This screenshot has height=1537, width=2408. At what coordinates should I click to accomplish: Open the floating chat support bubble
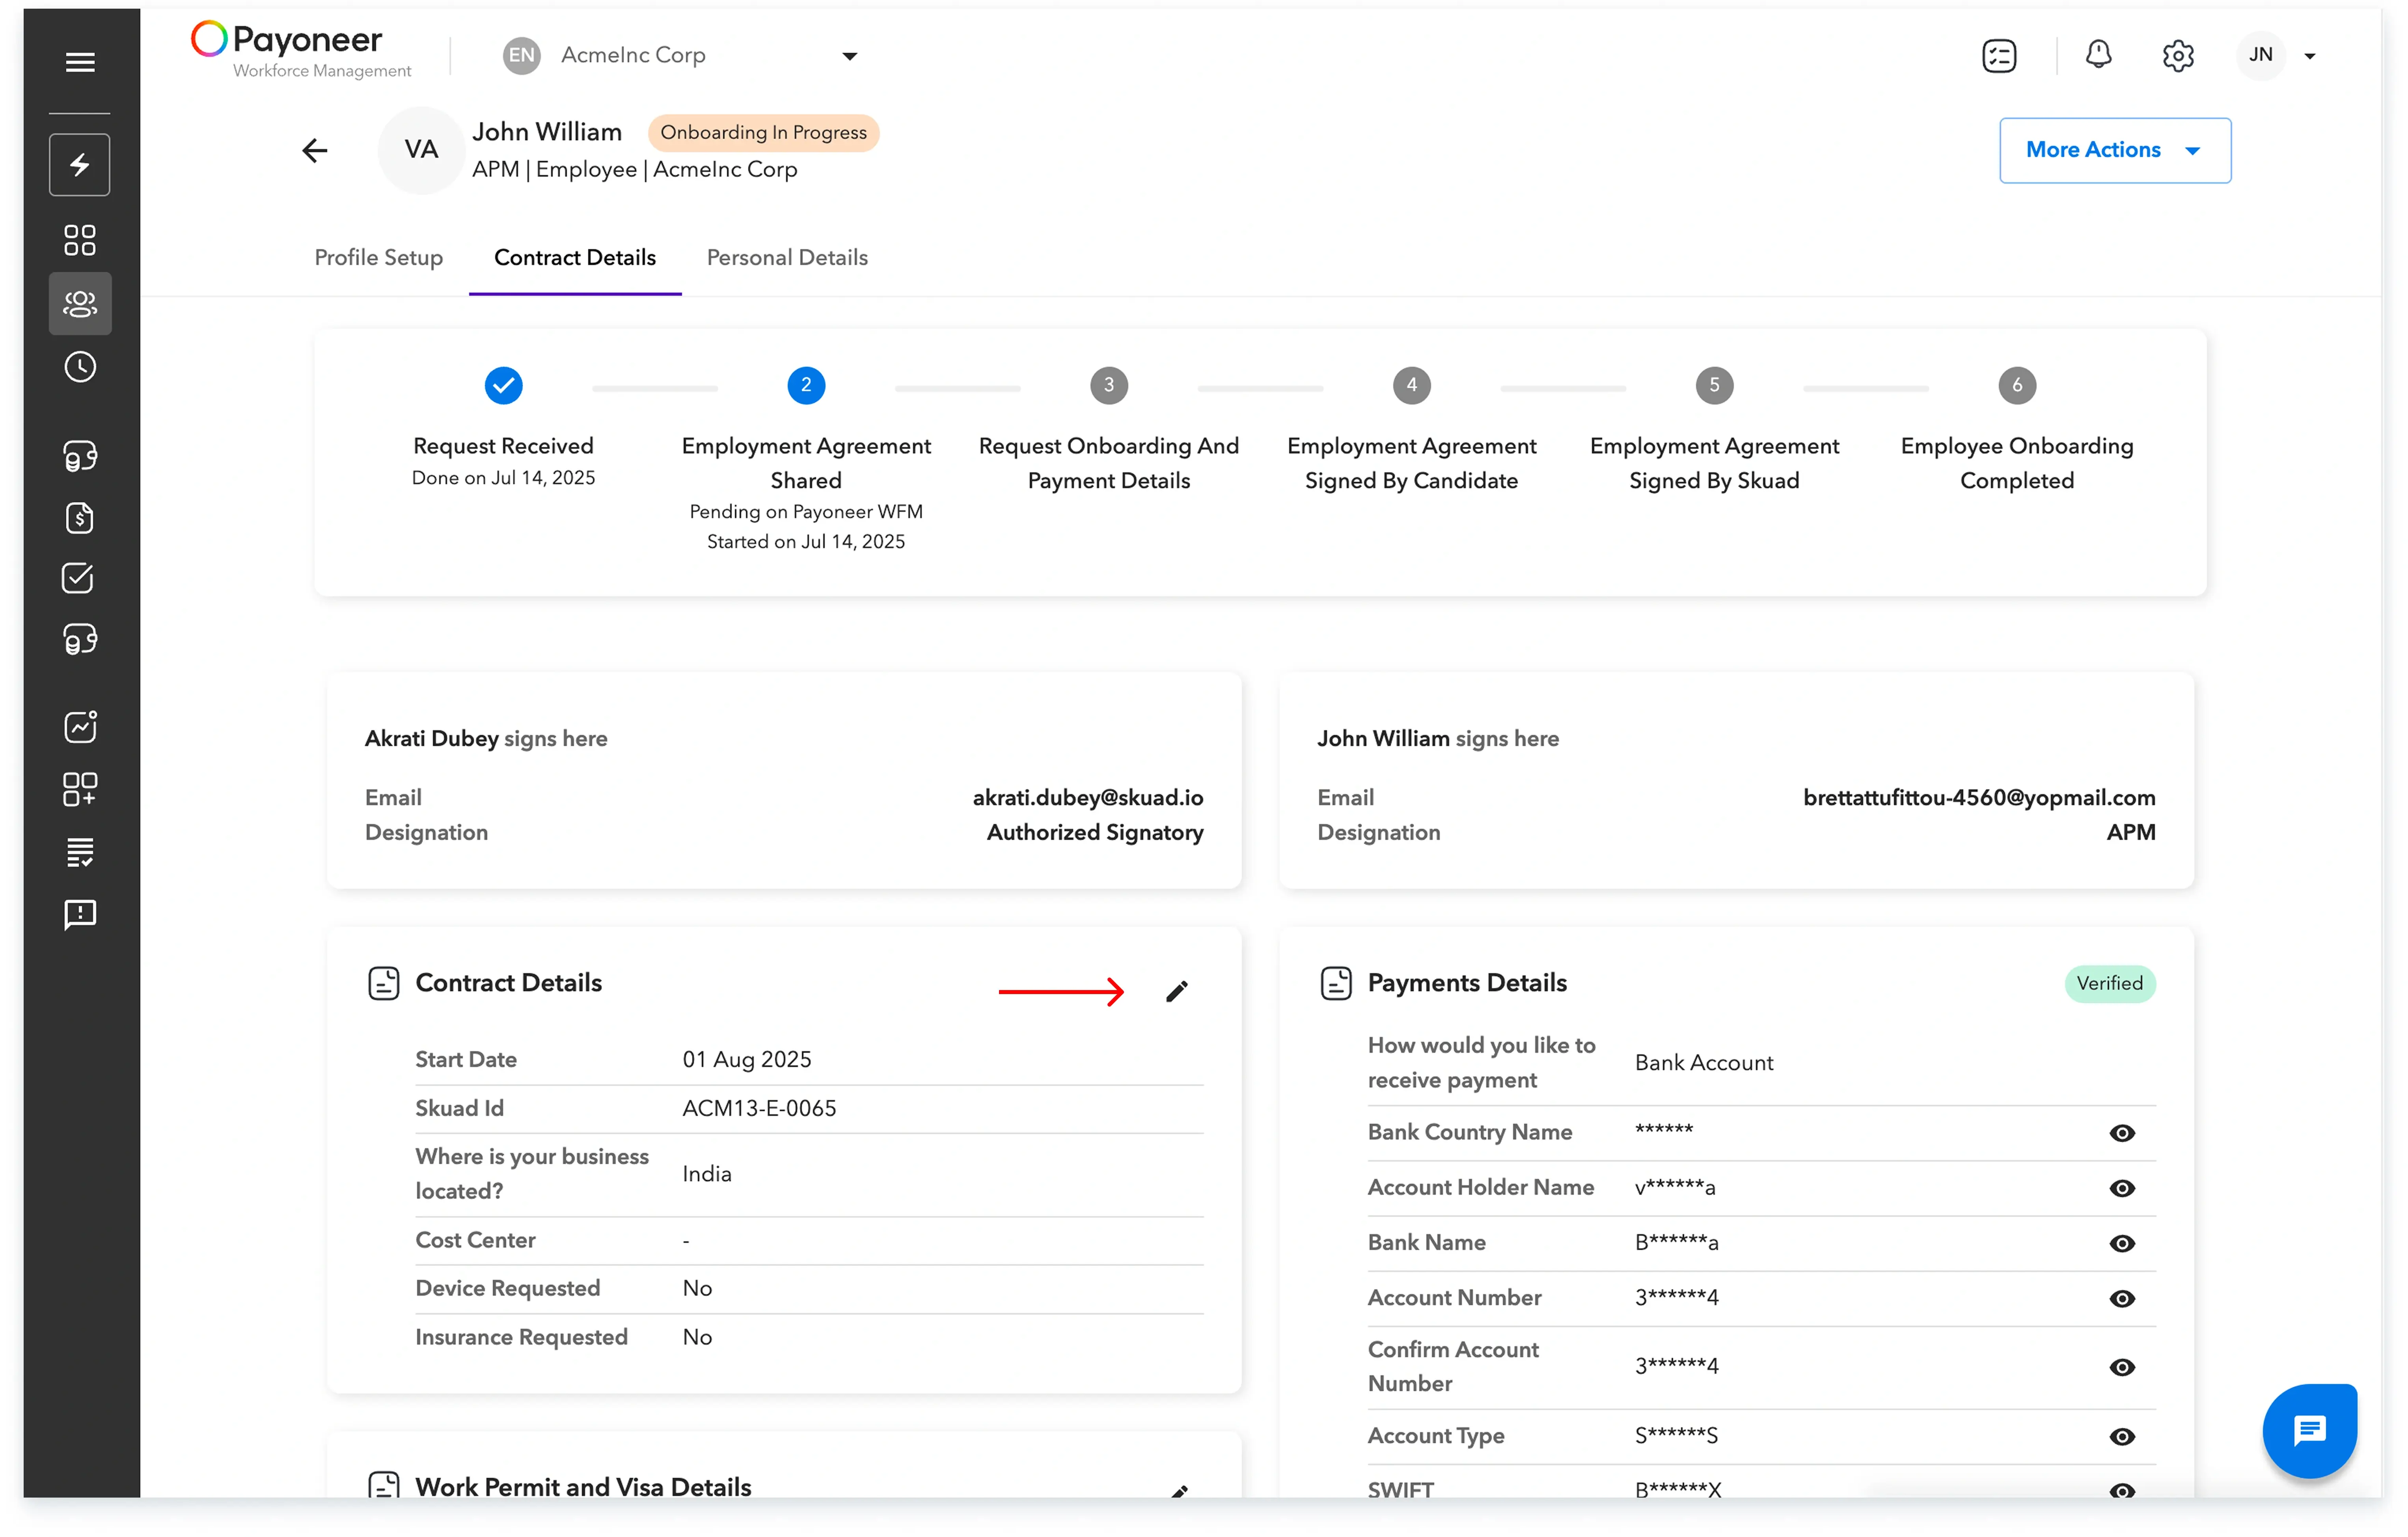(x=2309, y=1430)
